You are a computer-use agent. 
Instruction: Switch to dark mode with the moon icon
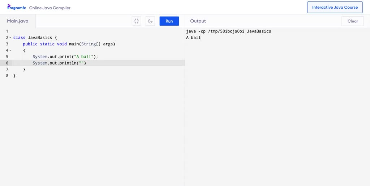(150, 21)
